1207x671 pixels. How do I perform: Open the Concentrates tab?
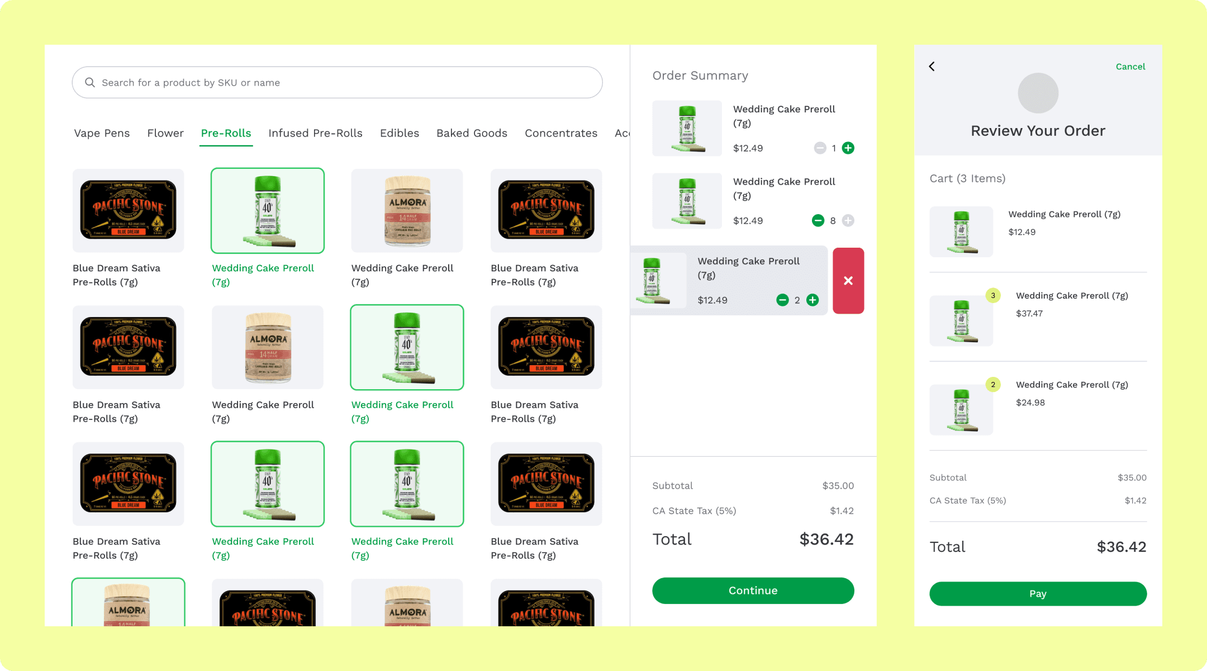(560, 133)
